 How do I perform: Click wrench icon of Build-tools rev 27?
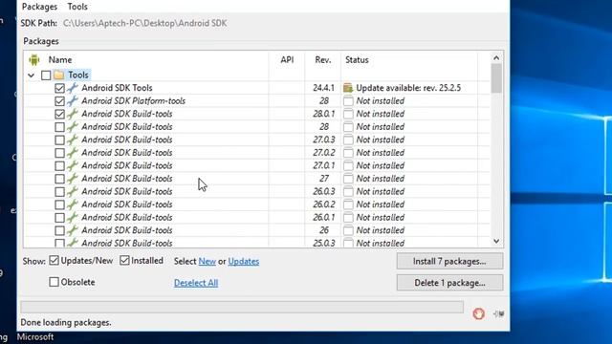(x=73, y=179)
